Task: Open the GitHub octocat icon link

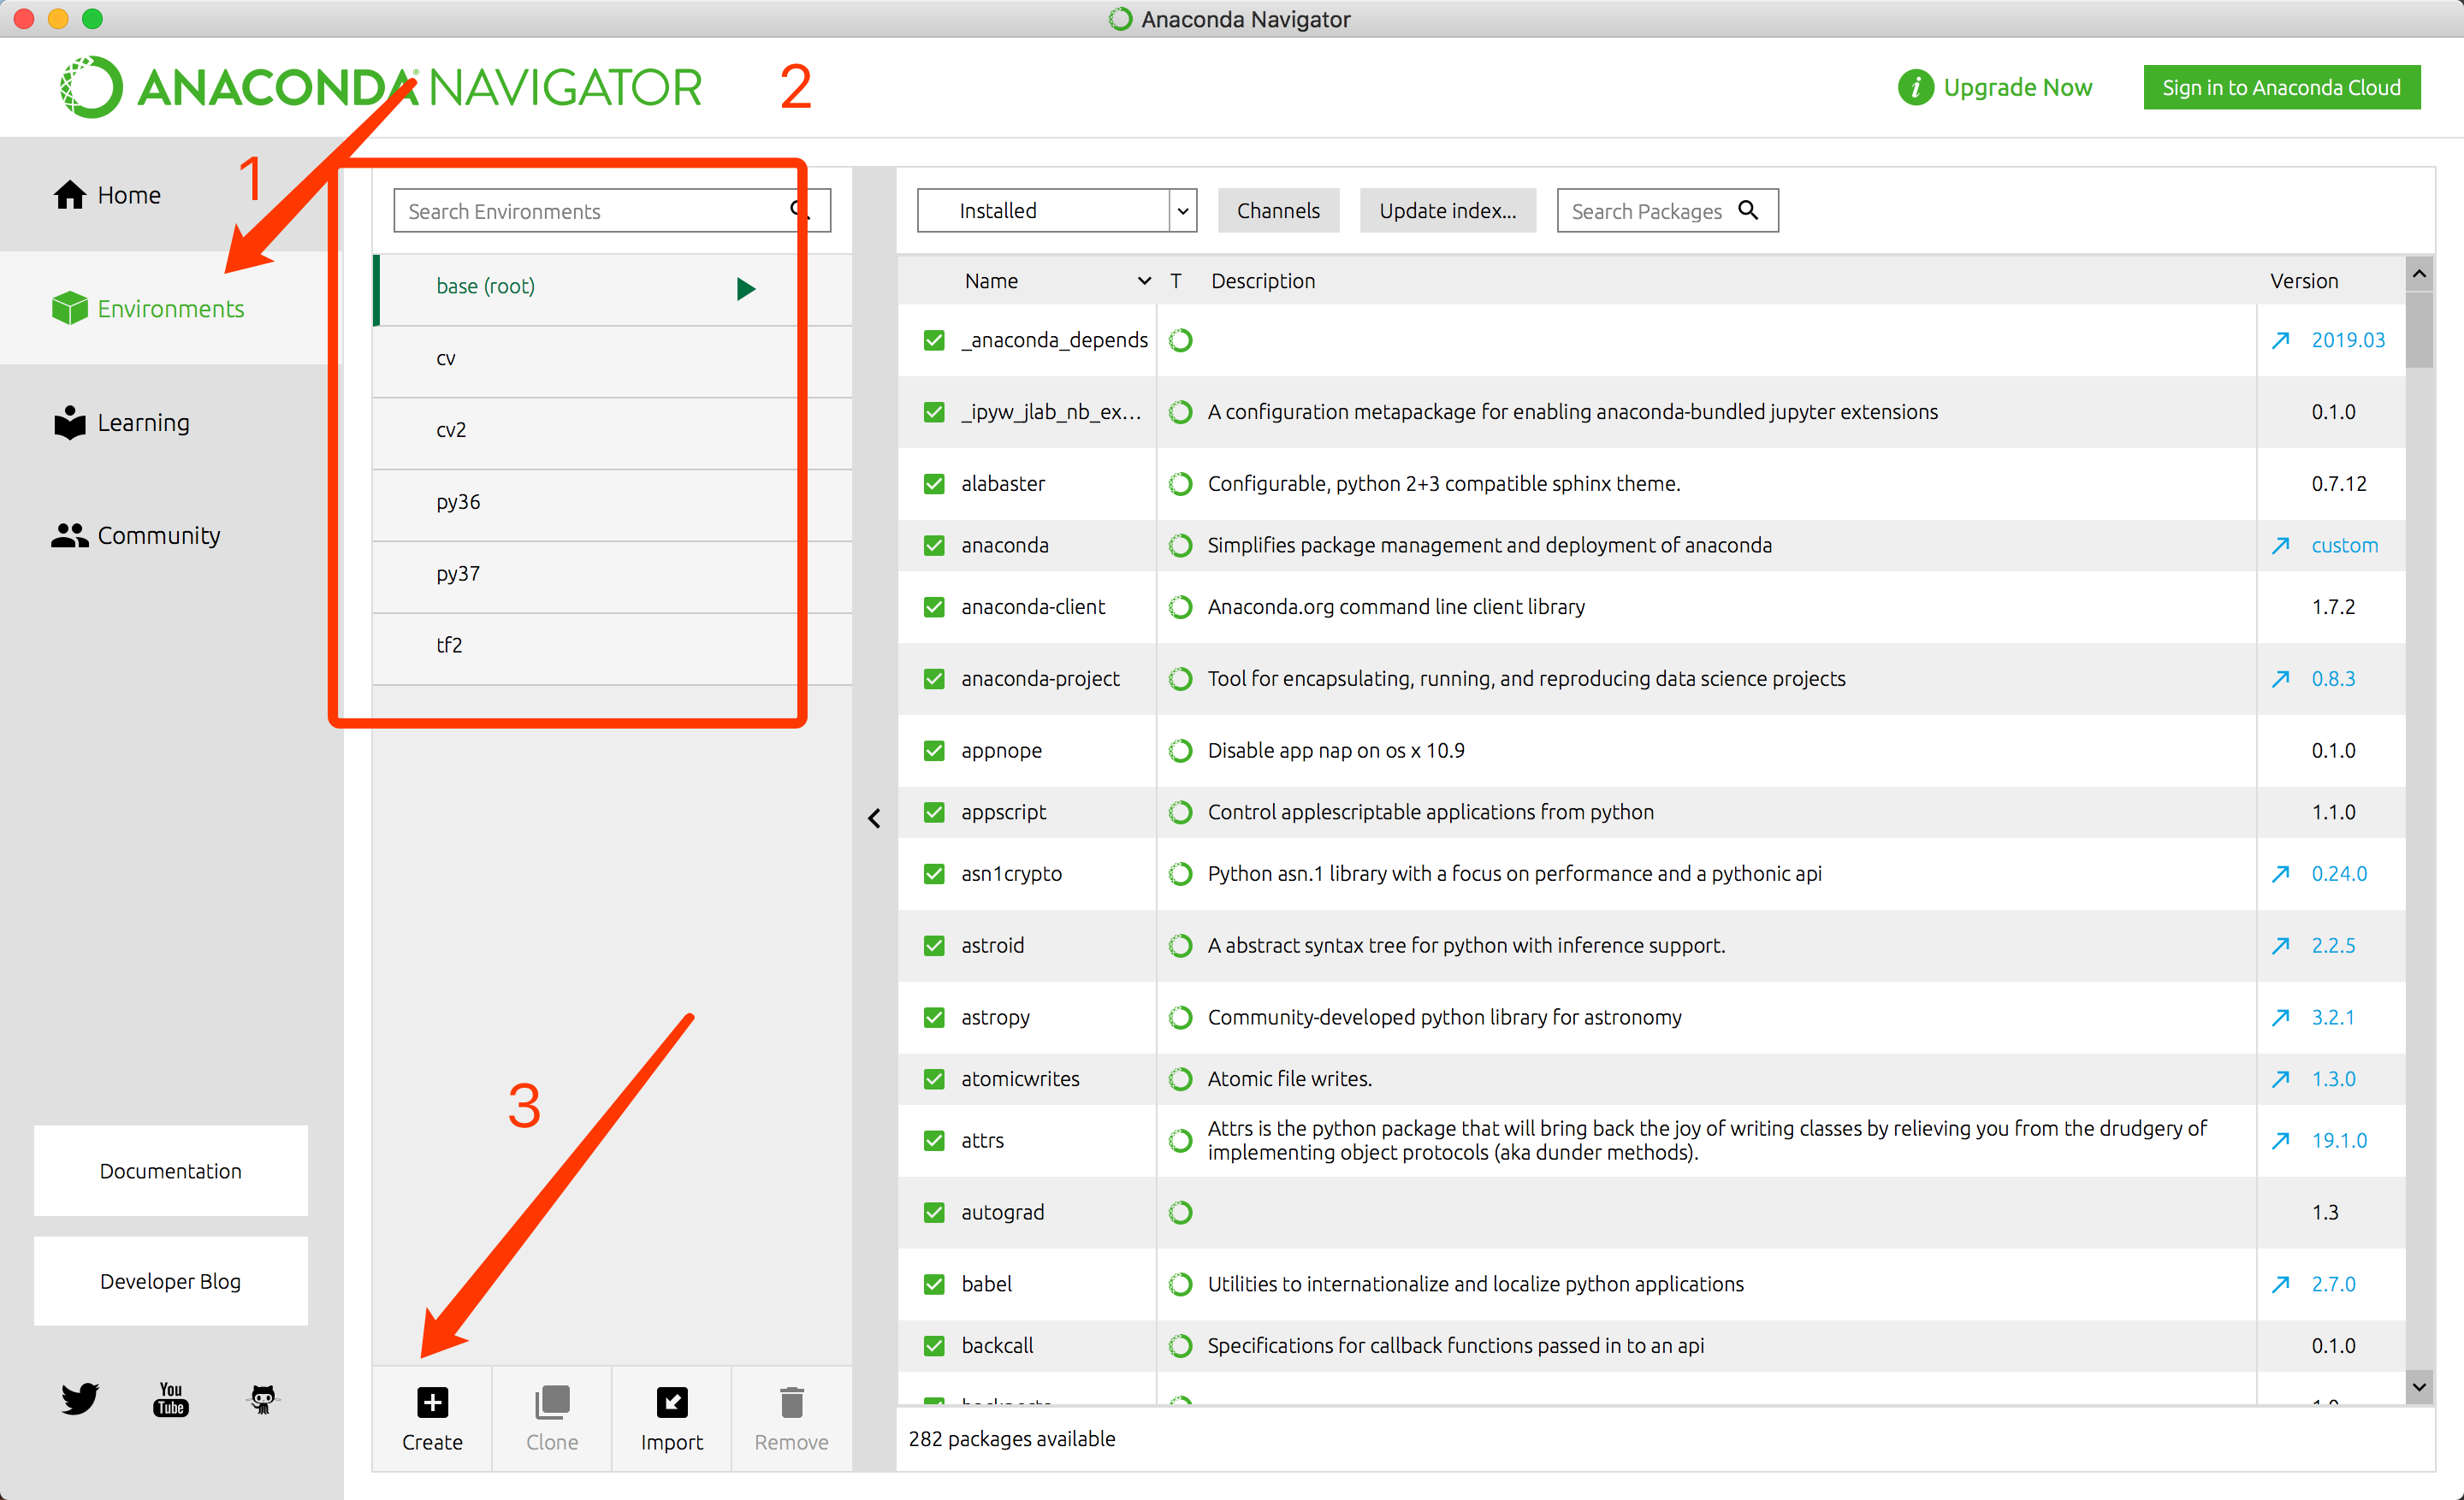Action: pos(263,1398)
